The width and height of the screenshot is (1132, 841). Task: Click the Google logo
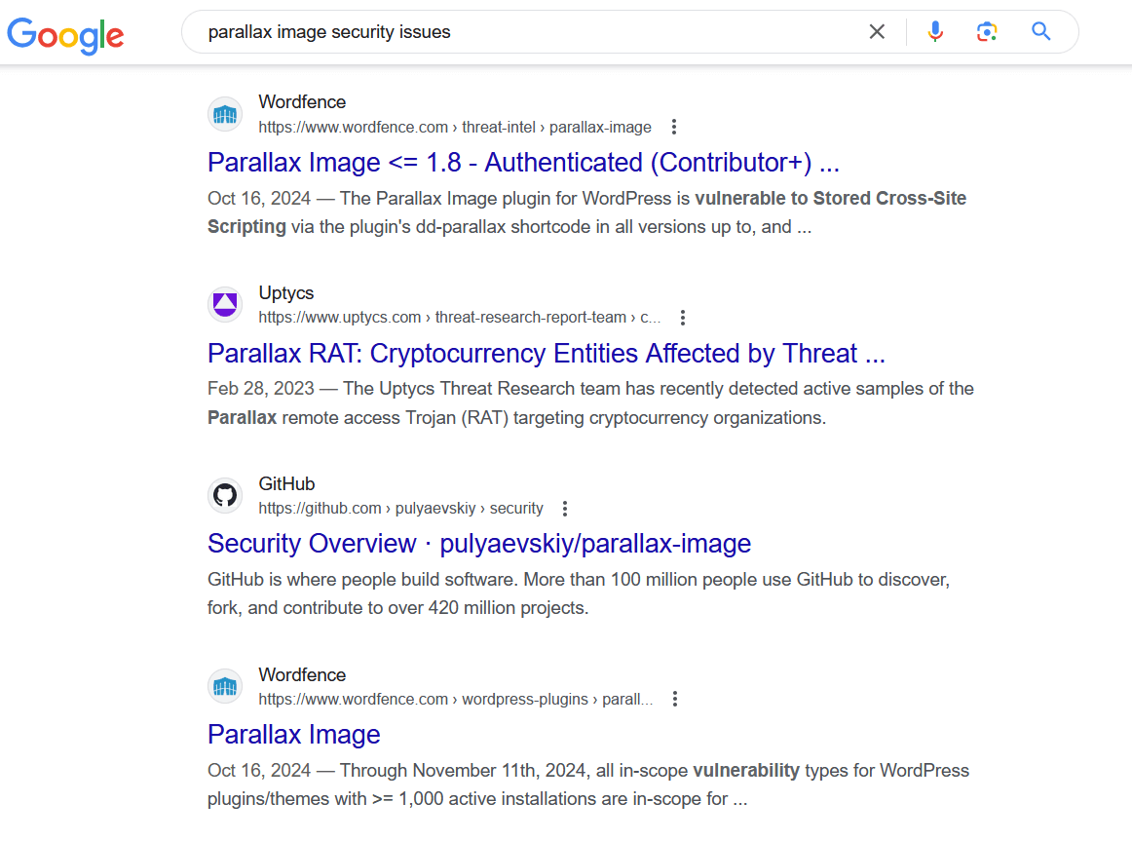[x=65, y=34]
